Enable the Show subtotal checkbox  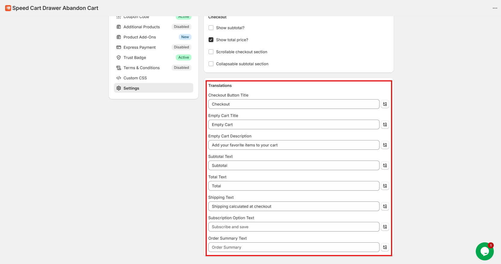pos(211,28)
